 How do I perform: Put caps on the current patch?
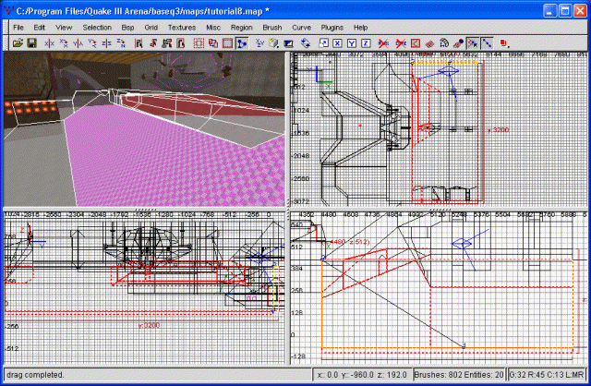(x=458, y=43)
